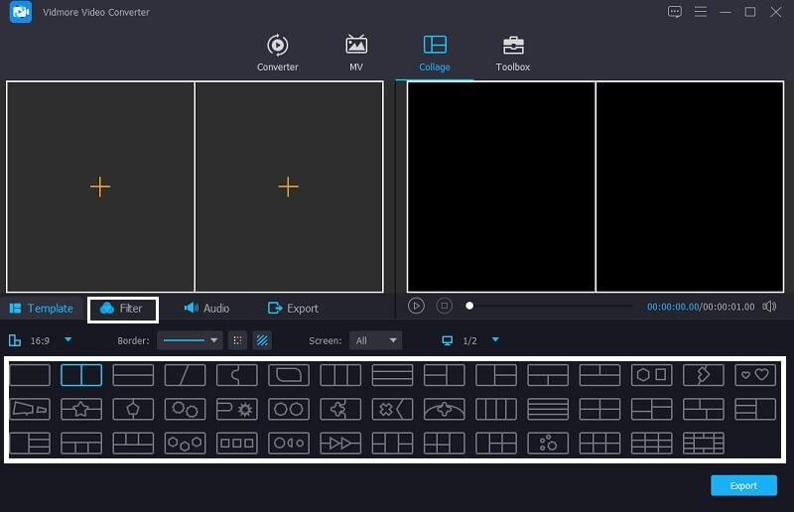Click the preview playback progress slider
Screen dimensions: 794x512
tap(551, 307)
